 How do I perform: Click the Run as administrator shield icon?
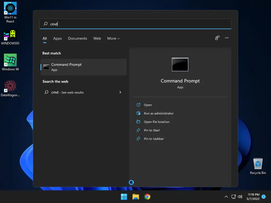point(138,113)
